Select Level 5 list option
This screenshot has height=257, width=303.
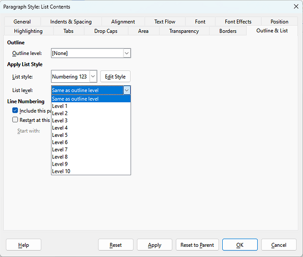click(x=91, y=135)
